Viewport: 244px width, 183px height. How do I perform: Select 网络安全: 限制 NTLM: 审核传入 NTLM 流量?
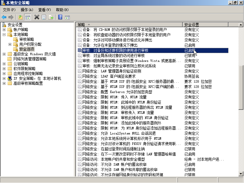coord(118,113)
